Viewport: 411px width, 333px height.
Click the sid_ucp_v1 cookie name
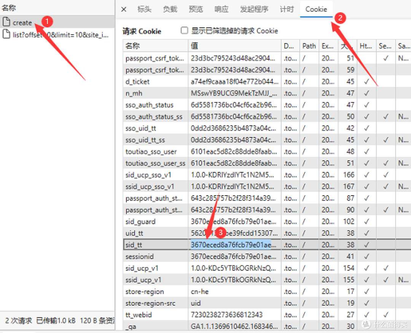[x=142, y=268]
